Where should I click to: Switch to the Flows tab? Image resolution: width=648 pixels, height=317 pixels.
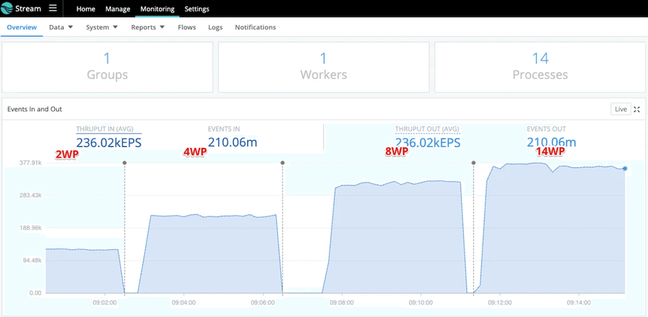(x=187, y=28)
